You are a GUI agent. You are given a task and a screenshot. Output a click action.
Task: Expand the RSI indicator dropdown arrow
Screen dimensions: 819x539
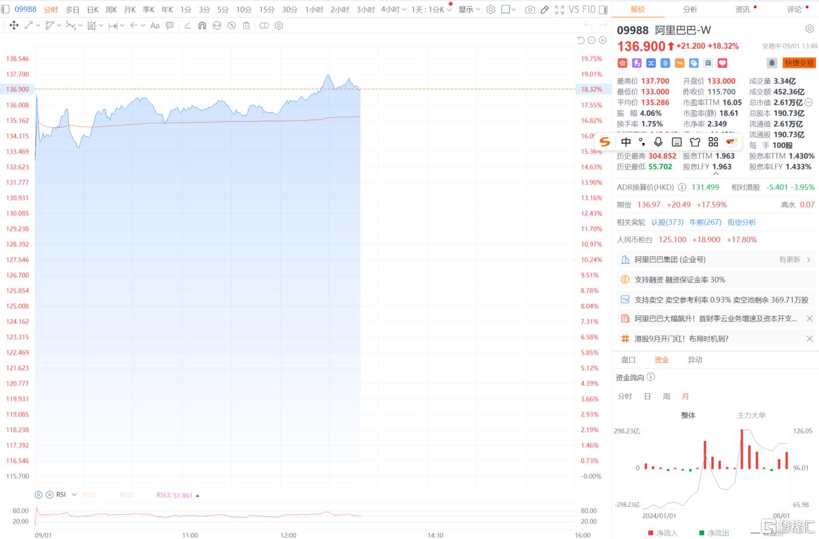point(74,495)
